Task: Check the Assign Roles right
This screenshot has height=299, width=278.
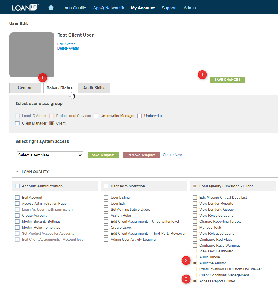Action: (x=106, y=216)
